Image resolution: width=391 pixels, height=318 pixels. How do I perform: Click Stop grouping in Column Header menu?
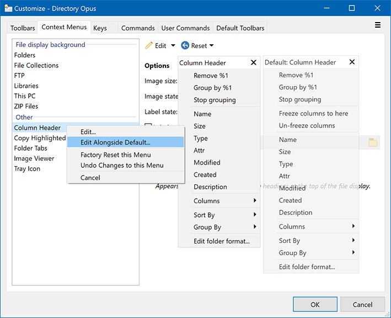[x=219, y=100]
